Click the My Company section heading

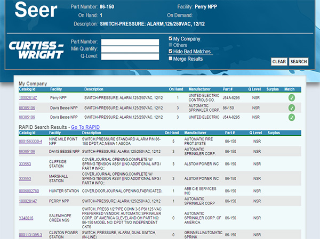pos(33,84)
